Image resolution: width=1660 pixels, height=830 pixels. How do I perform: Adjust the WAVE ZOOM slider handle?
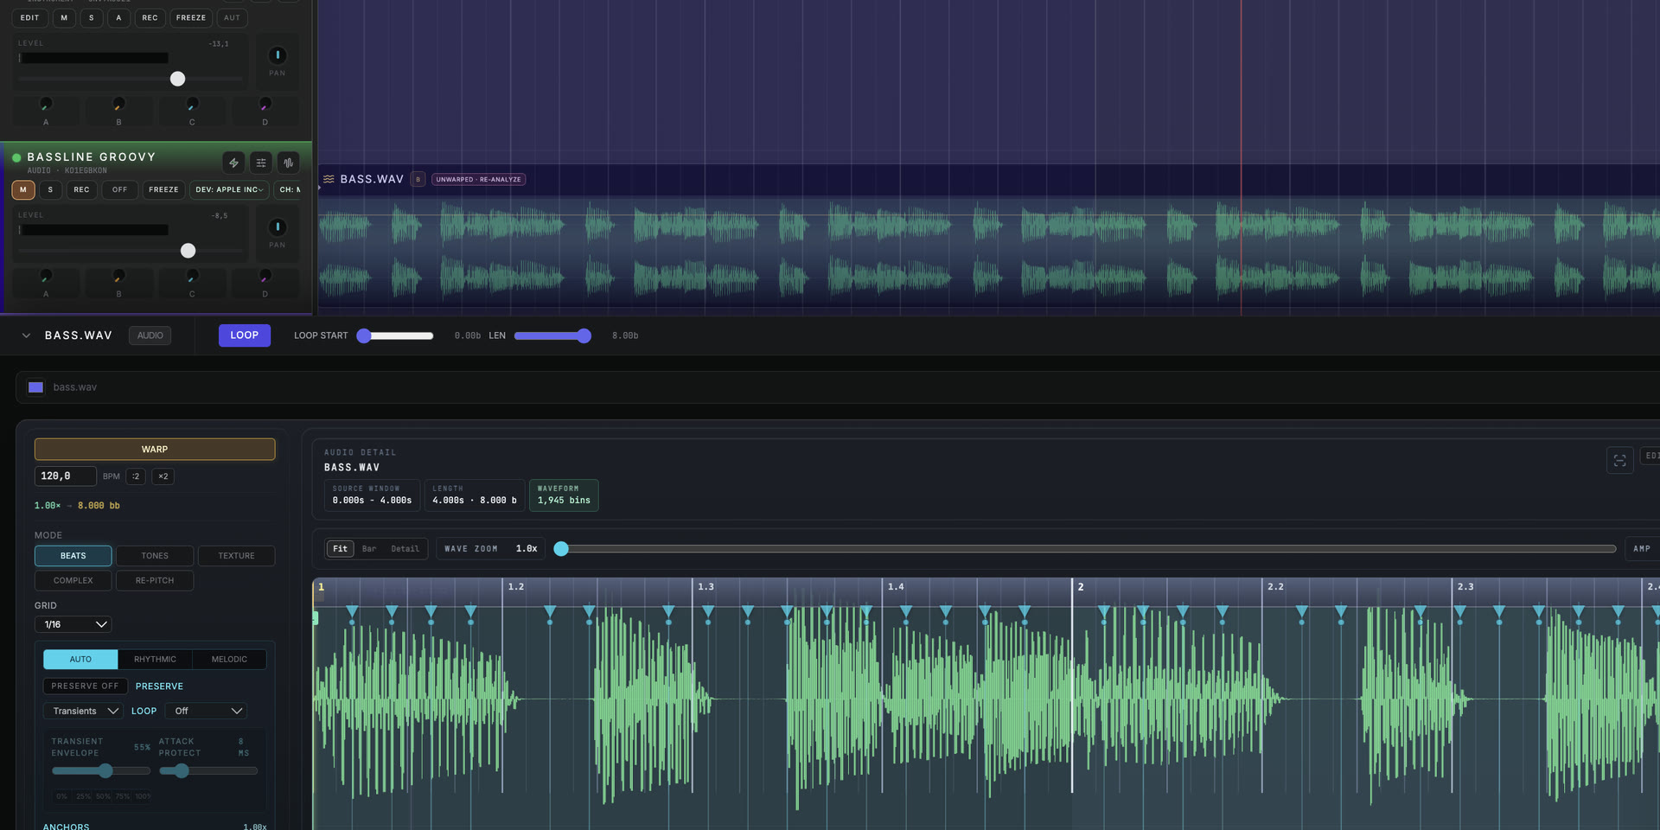pyautogui.click(x=561, y=549)
